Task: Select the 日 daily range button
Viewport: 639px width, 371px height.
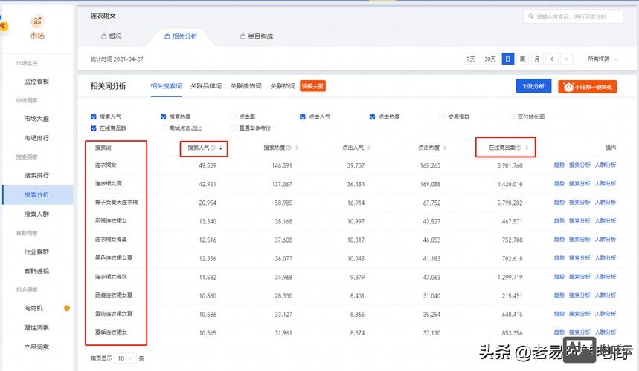Action: click(x=508, y=59)
